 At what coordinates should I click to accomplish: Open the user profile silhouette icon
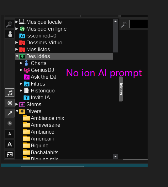(10, 34)
